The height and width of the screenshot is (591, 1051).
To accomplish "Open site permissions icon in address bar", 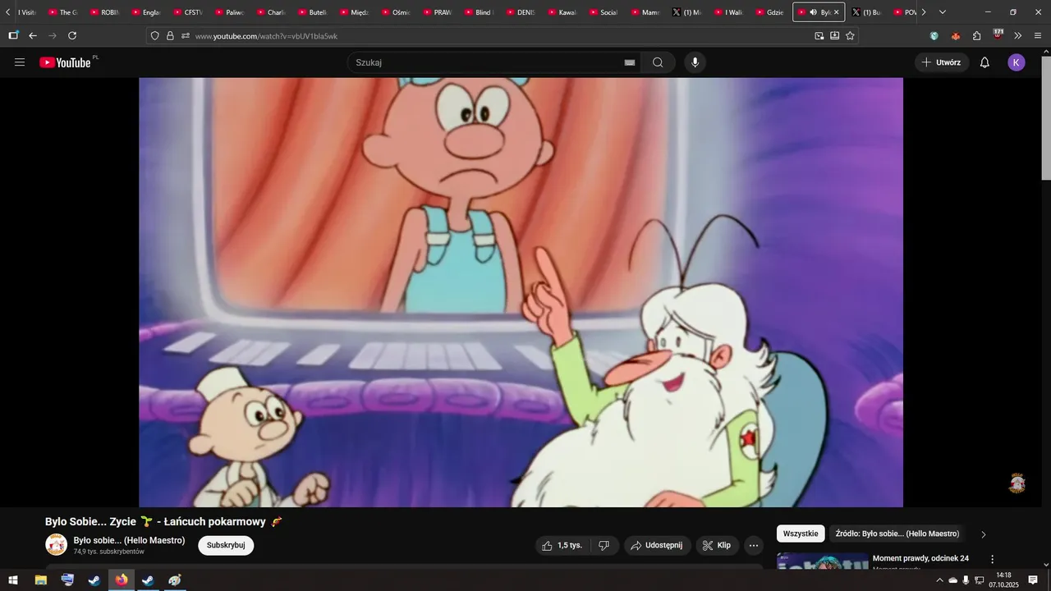I will (x=186, y=36).
